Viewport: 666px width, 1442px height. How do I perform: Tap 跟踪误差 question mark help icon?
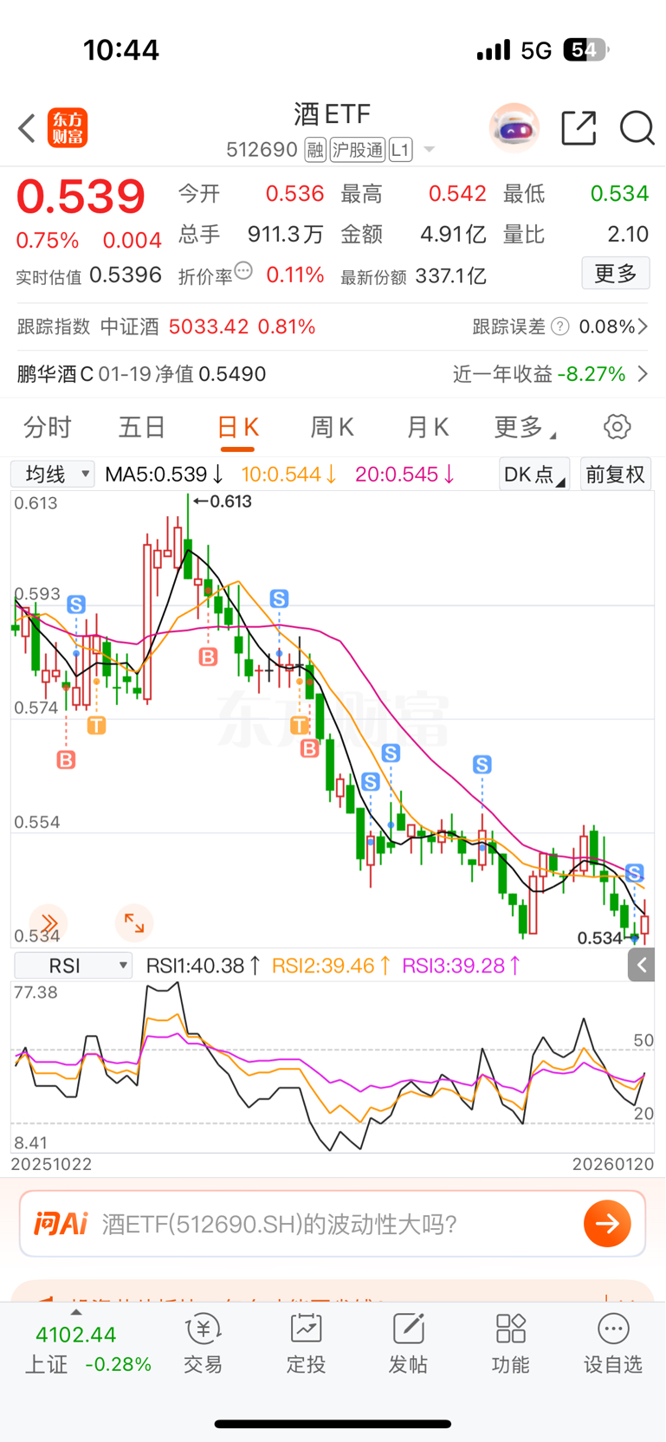[x=560, y=327]
